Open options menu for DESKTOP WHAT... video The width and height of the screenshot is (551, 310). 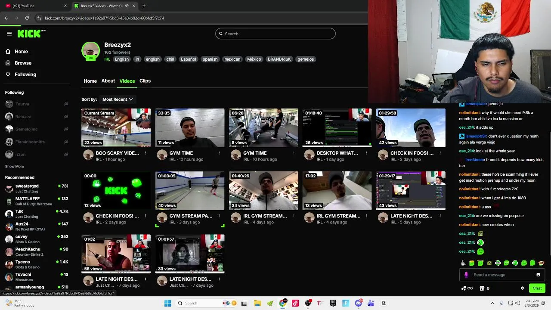point(366,153)
